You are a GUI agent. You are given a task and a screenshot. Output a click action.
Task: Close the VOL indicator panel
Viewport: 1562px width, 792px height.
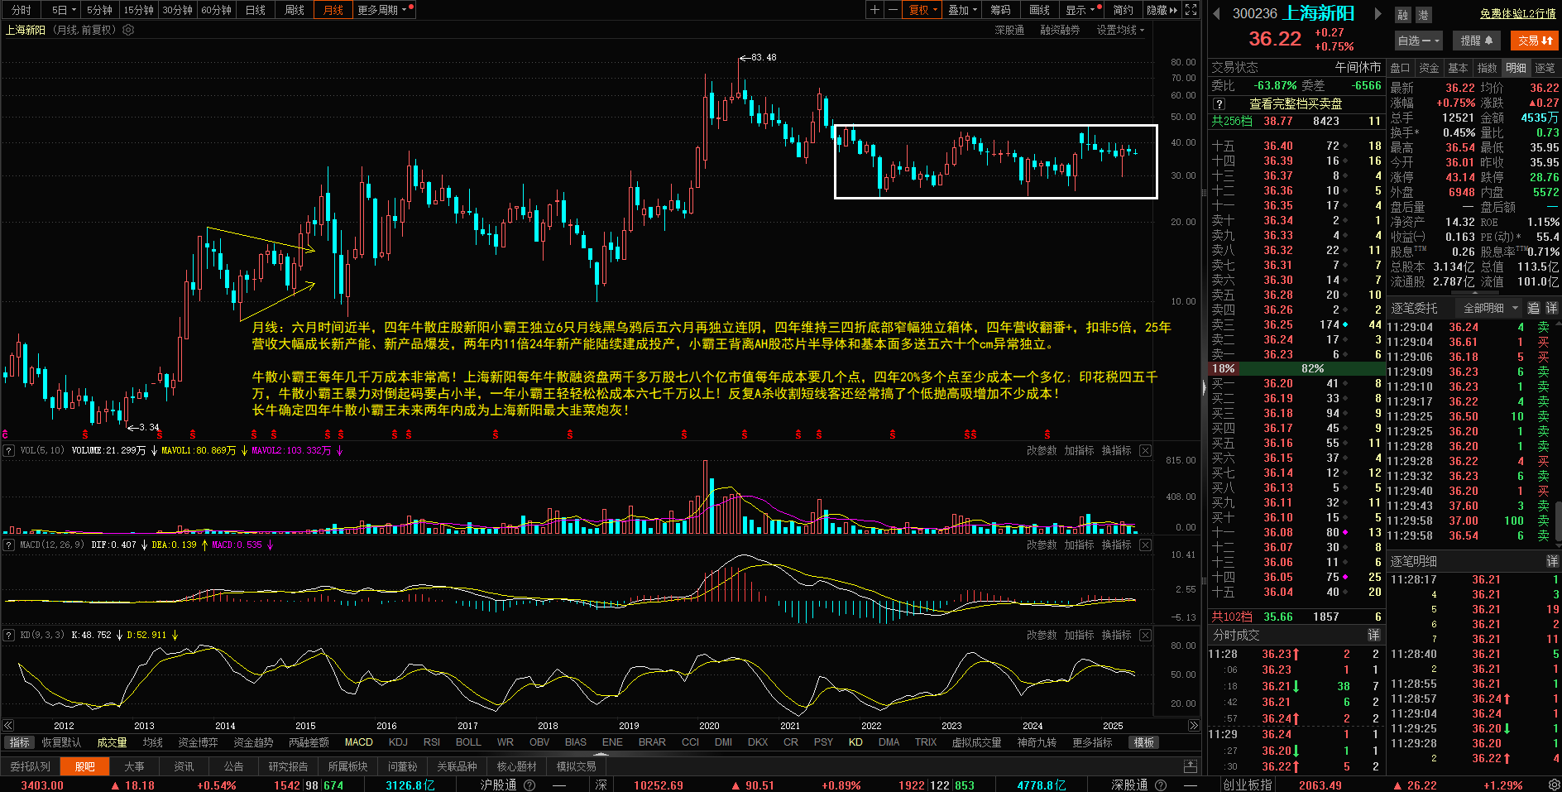pyautogui.click(x=1145, y=451)
